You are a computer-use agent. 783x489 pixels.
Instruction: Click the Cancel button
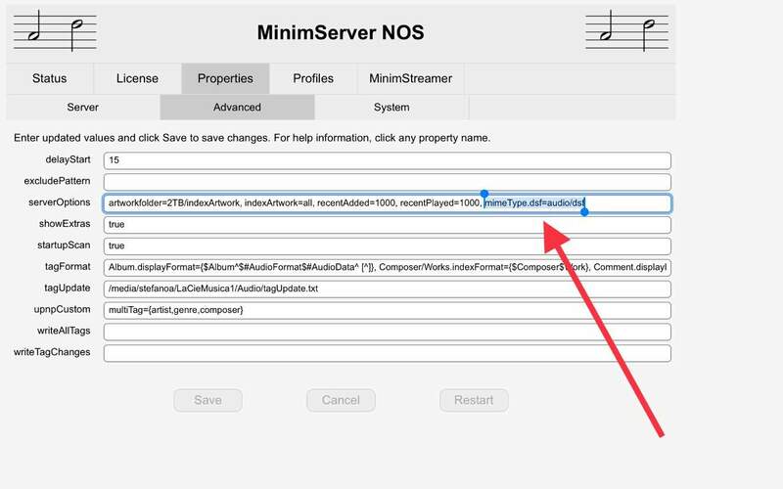pyautogui.click(x=341, y=400)
